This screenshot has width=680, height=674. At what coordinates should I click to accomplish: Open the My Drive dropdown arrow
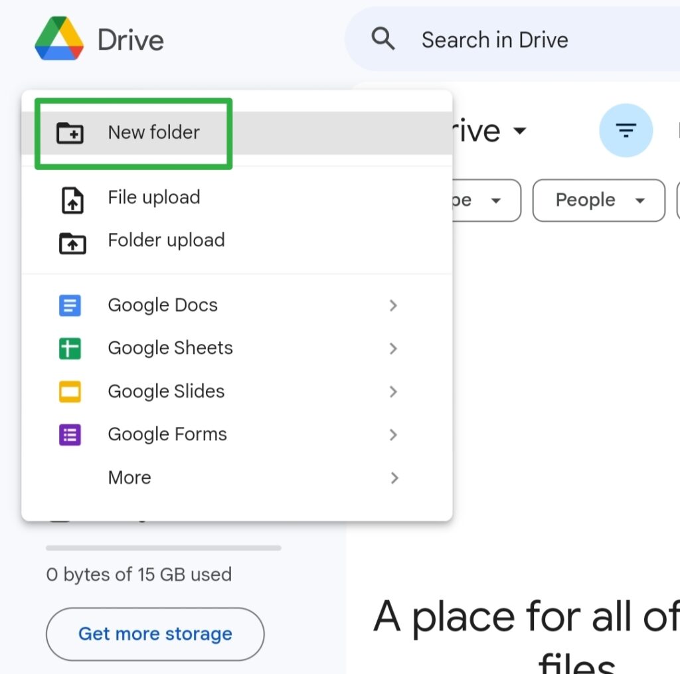[520, 130]
